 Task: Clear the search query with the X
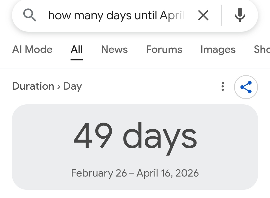[x=203, y=16]
